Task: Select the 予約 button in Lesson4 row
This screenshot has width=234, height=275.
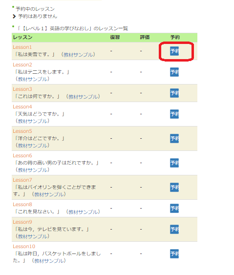Action: pyautogui.click(x=174, y=114)
